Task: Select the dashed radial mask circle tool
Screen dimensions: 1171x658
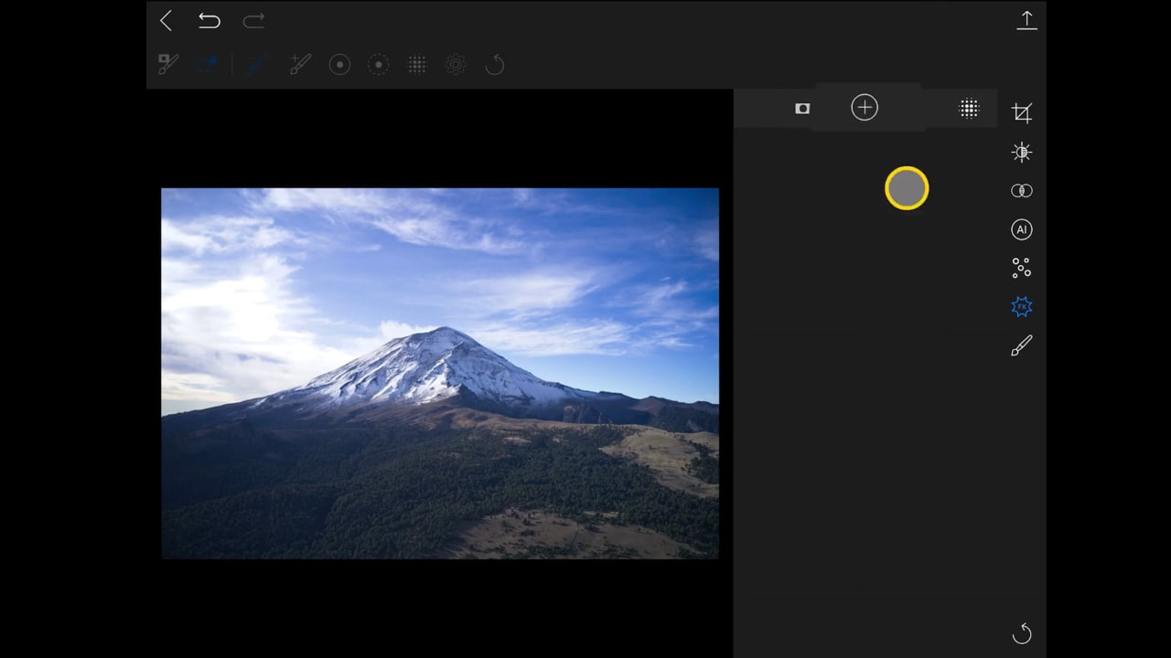Action: [x=378, y=65]
